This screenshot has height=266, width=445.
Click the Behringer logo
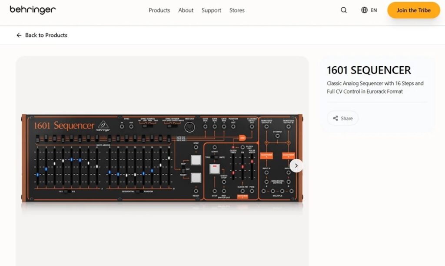pos(33,10)
